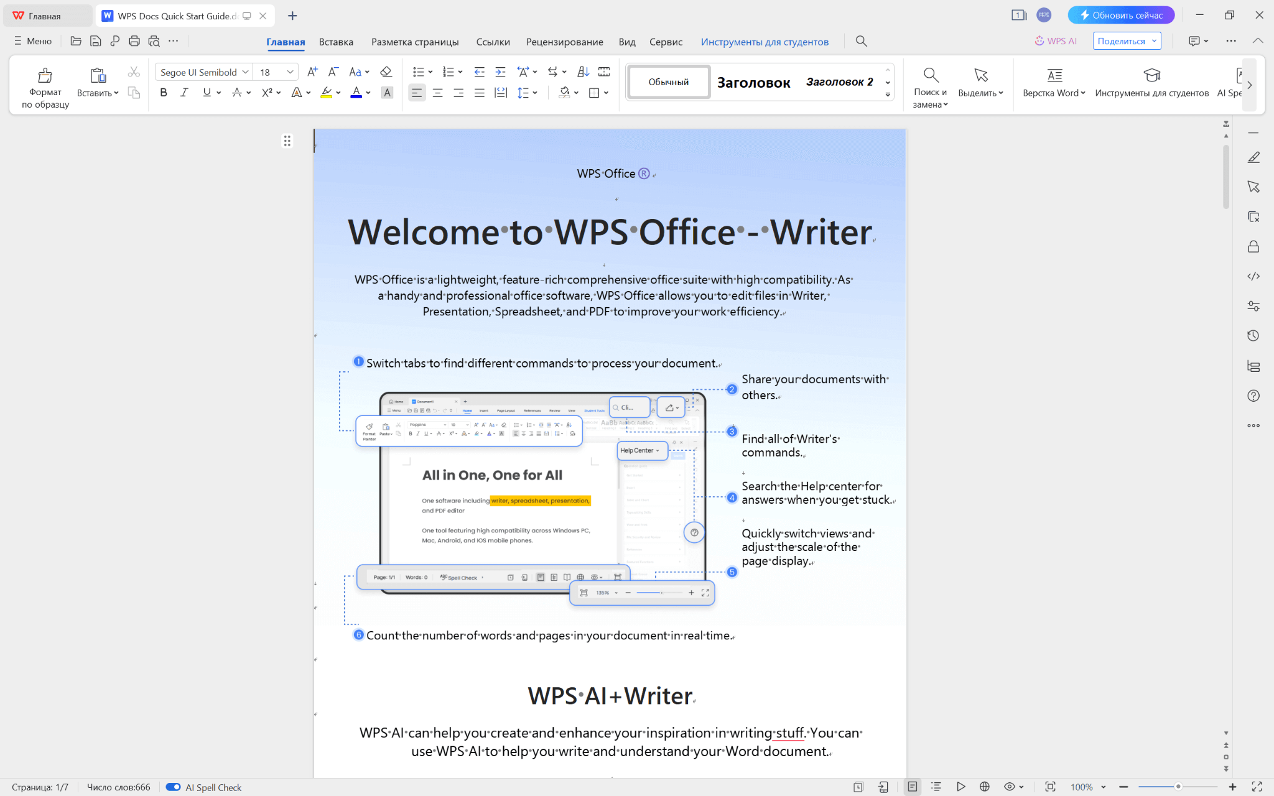Click the print icon in quick access toolbar
This screenshot has height=796, width=1274.
coord(134,41)
